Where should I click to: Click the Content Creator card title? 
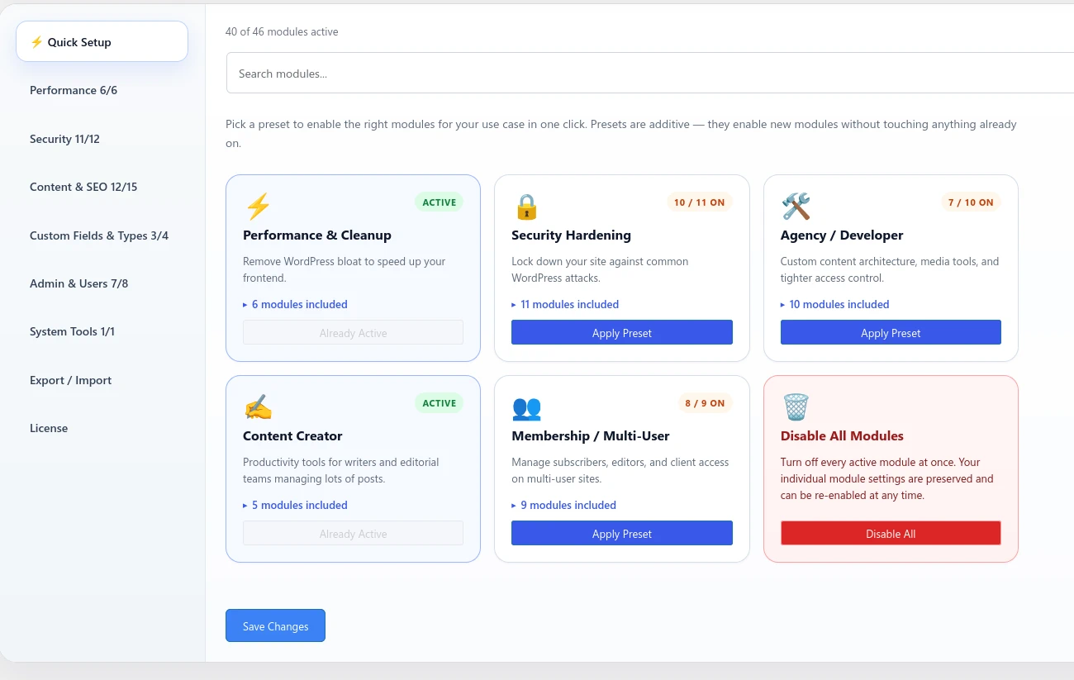tap(292, 435)
